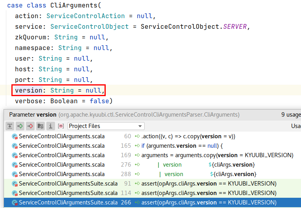Place the cursor on the 'user' parameter
301x208 pixels.
tap(23, 58)
